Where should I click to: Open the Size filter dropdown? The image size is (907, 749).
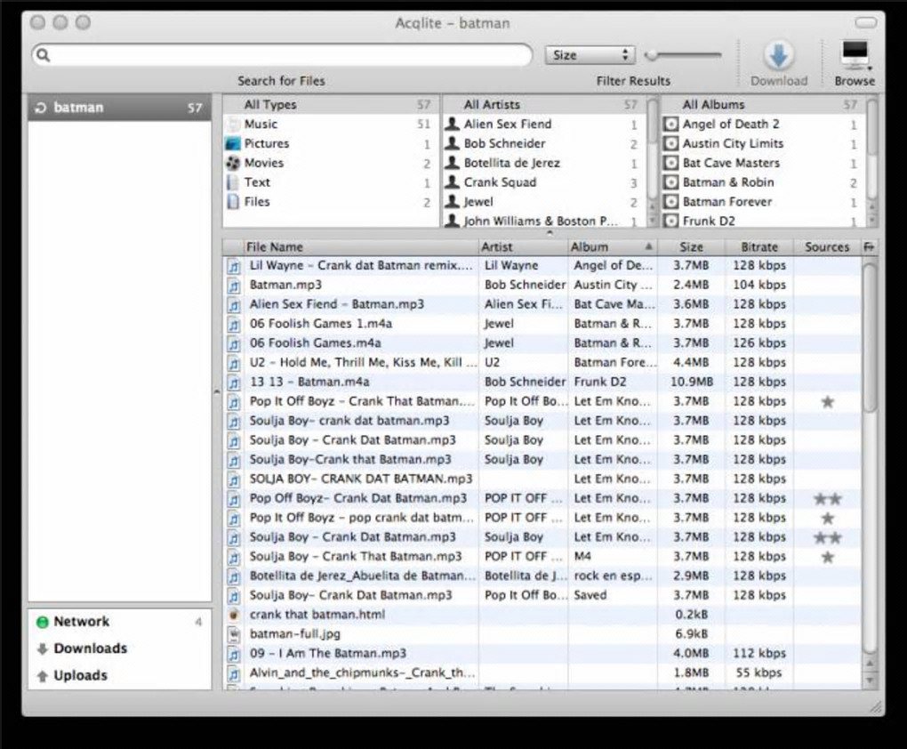(x=589, y=55)
